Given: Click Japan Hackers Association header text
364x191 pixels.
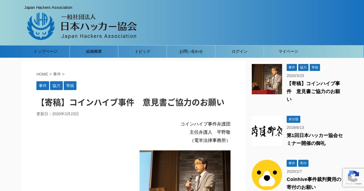Looking at the screenshot, I should click(x=48, y=8).
